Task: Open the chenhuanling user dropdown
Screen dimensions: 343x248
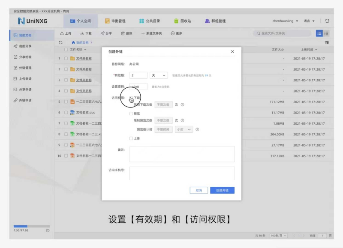Action: tap(285, 21)
